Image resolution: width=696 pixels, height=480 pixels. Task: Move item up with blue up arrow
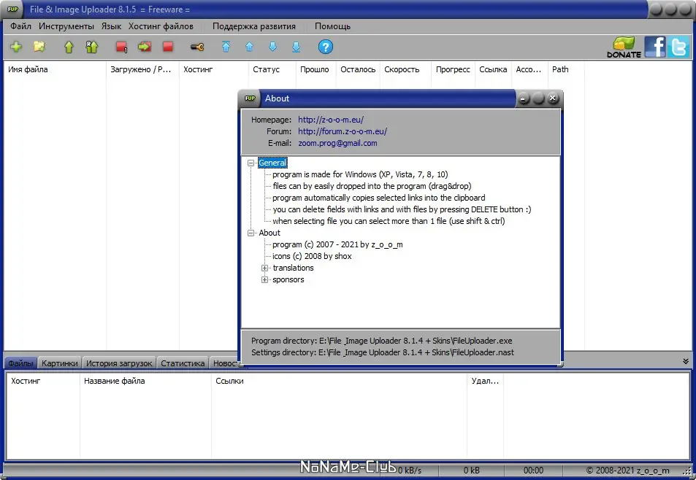250,47
